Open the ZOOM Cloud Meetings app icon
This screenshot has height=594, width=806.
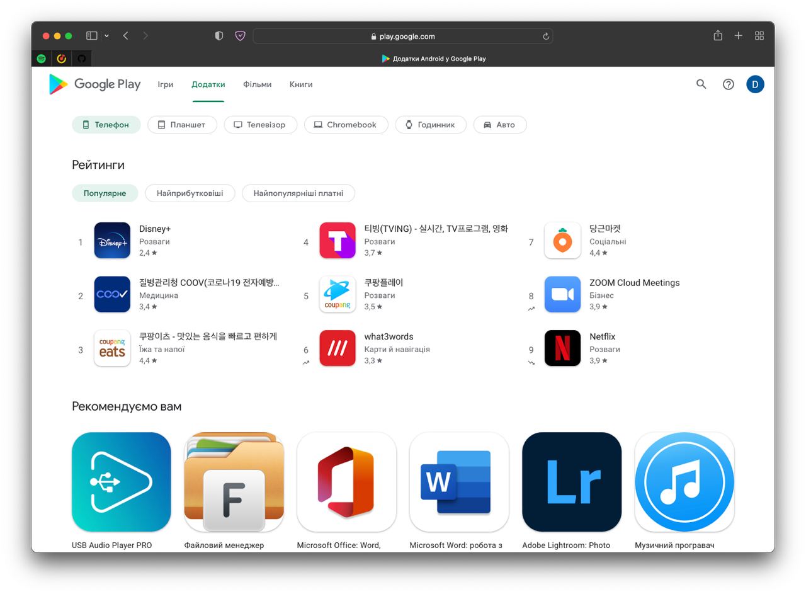coord(562,294)
